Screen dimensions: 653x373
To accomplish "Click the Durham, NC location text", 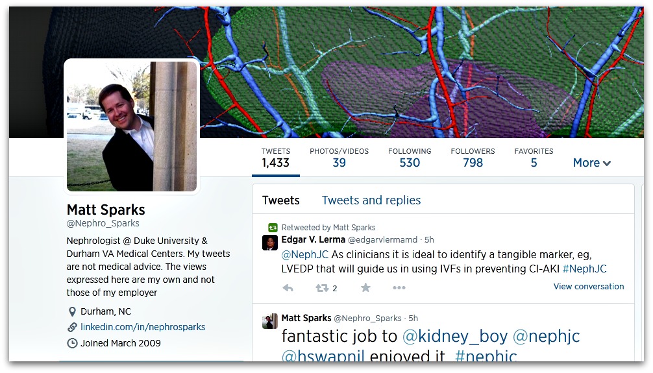I will pos(106,311).
